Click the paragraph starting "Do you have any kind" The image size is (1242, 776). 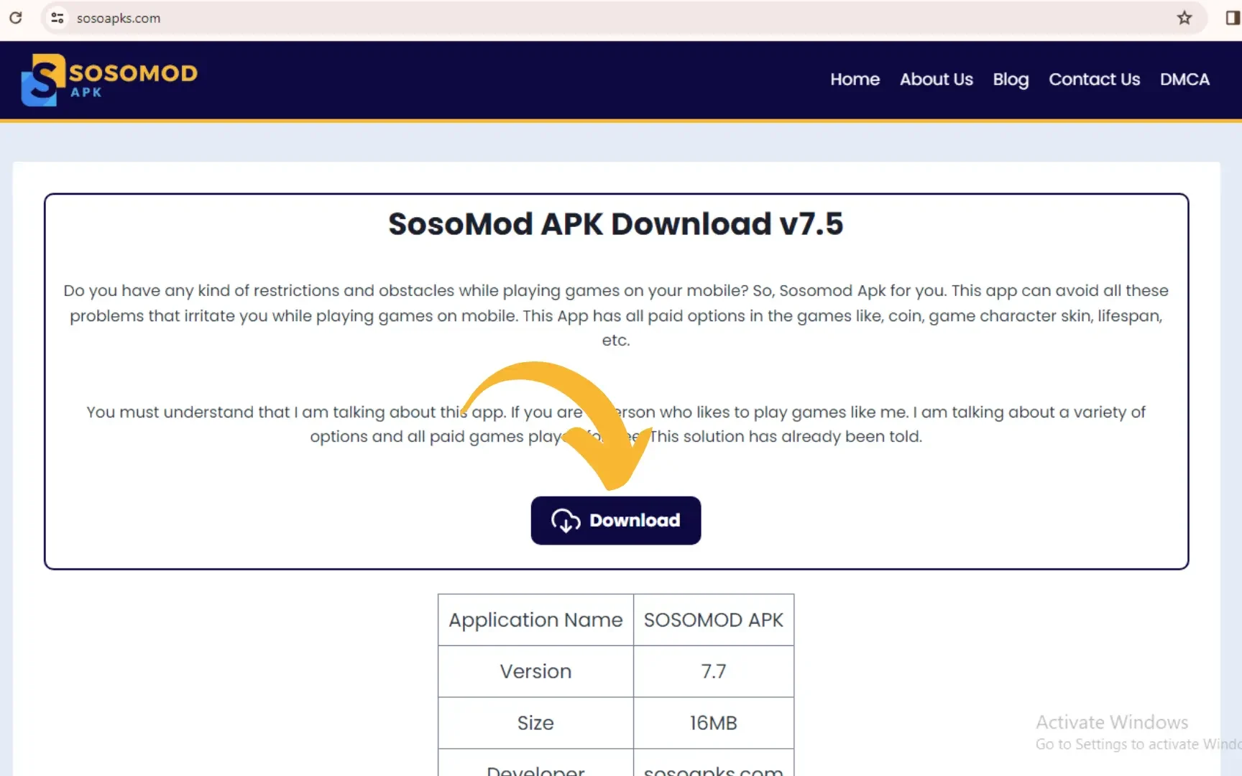point(616,315)
